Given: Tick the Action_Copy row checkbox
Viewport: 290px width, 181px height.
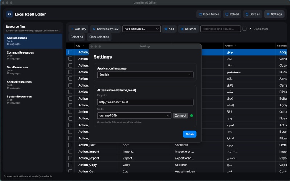Looking at the screenshot, I should 70,165.
